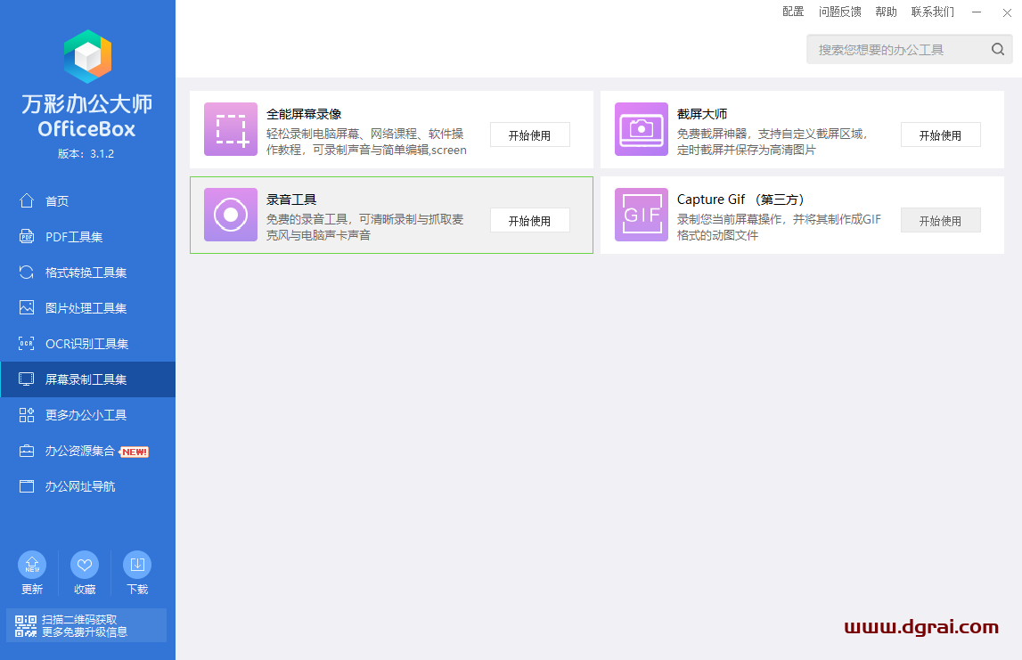Open 更多办公小工具 section
This screenshot has width=1022, height=660.
pyautogui.click(x=88, y=415)
